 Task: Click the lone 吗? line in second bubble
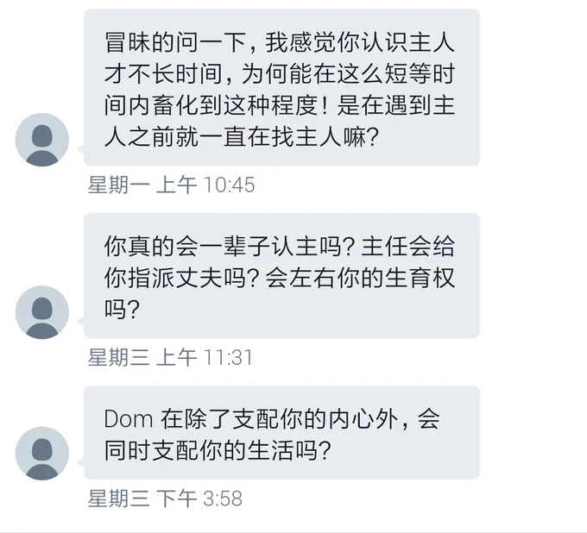(x=122, y=309)
